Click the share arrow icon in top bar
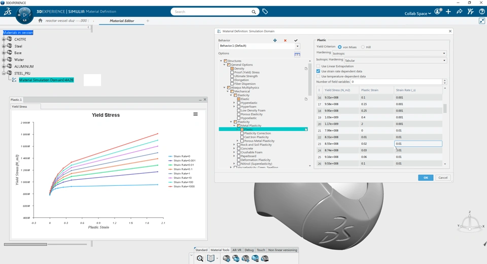The width and height of the screenshot is (487, 264). (x=460, y=12)
